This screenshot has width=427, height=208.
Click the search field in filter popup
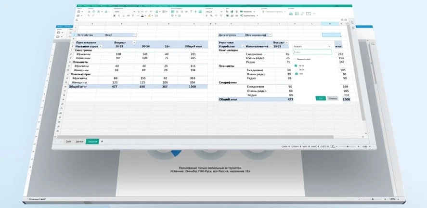click(312, 52)
